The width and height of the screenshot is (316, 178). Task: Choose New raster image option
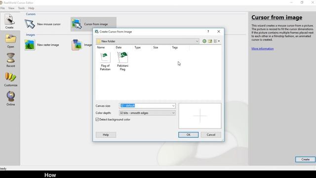pyautogui.click(x=41, y=45)
